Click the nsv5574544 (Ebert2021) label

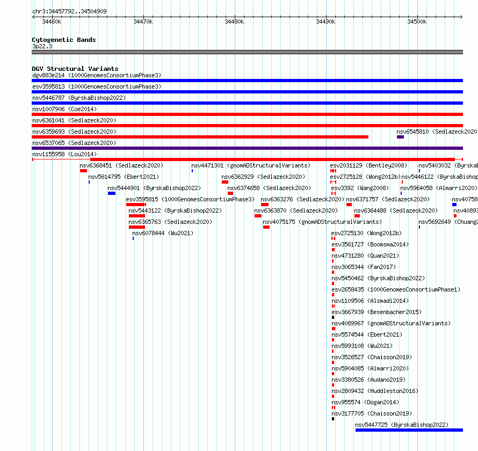point(367,334)
